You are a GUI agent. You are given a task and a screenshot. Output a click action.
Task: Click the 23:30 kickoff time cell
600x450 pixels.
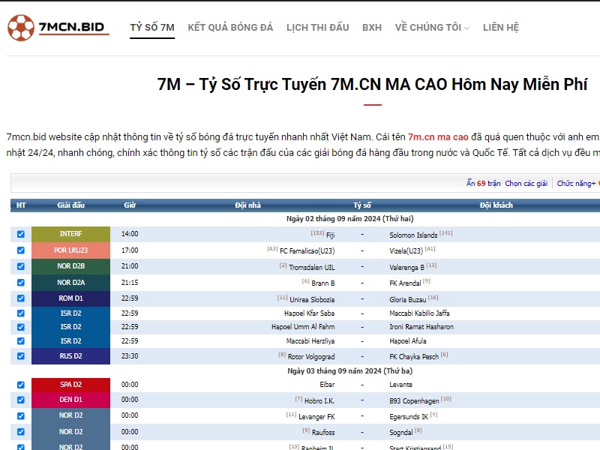point(130,355)
